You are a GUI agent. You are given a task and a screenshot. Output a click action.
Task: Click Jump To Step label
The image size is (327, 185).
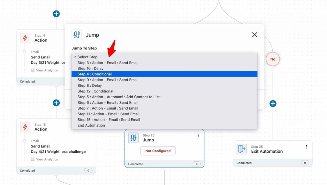tap(84, 48)
